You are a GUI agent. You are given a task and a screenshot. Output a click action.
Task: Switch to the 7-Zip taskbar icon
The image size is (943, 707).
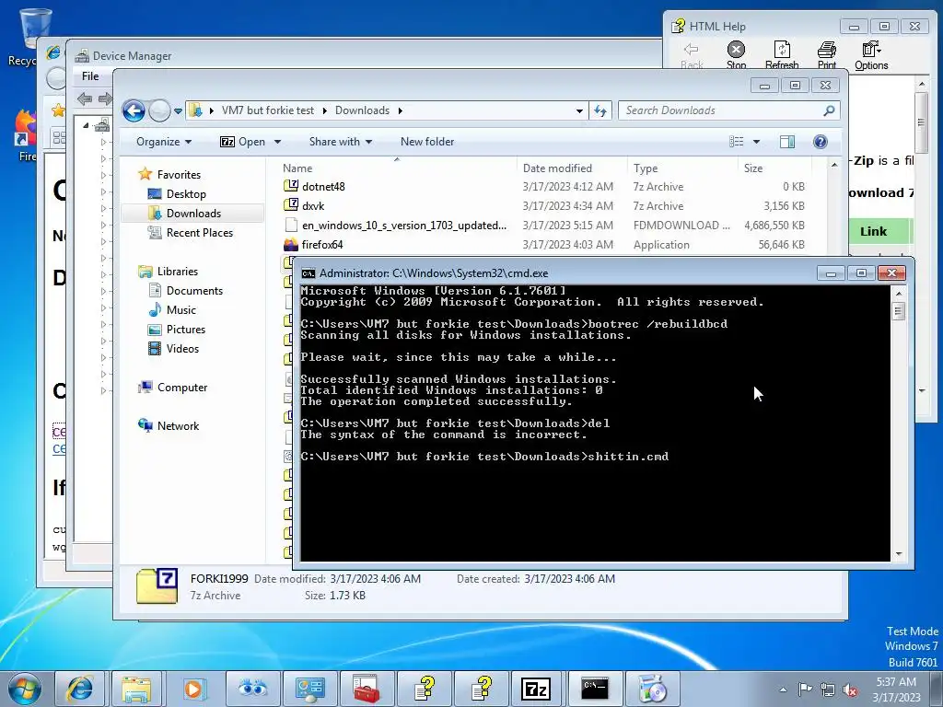[537, 689]
